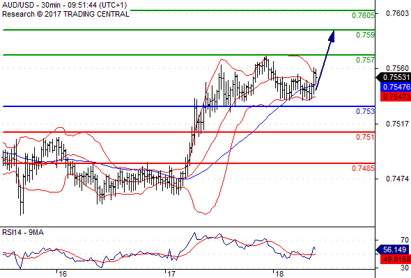Click the date 17 on the time axis
411x278 pixels.
point(171,274)
